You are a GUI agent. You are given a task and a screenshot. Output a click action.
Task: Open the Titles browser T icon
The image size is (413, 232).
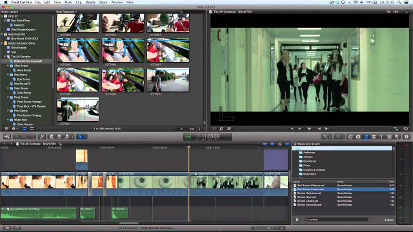tap(381, 137)
